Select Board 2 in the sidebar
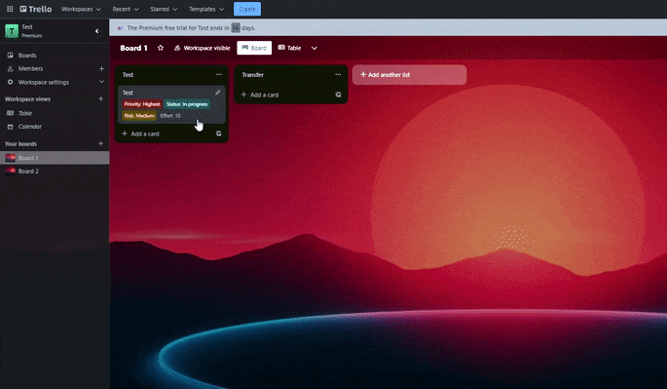 coord(55,171)
